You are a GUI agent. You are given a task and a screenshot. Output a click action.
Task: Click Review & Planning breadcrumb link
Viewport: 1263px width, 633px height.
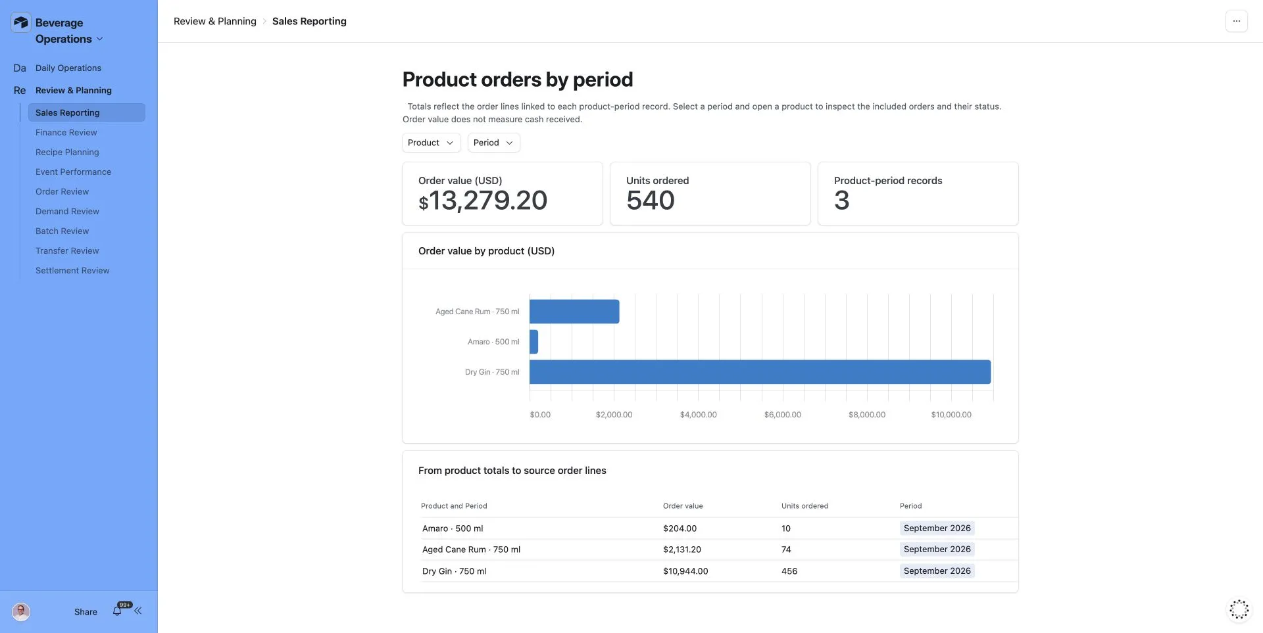[215, 21]
